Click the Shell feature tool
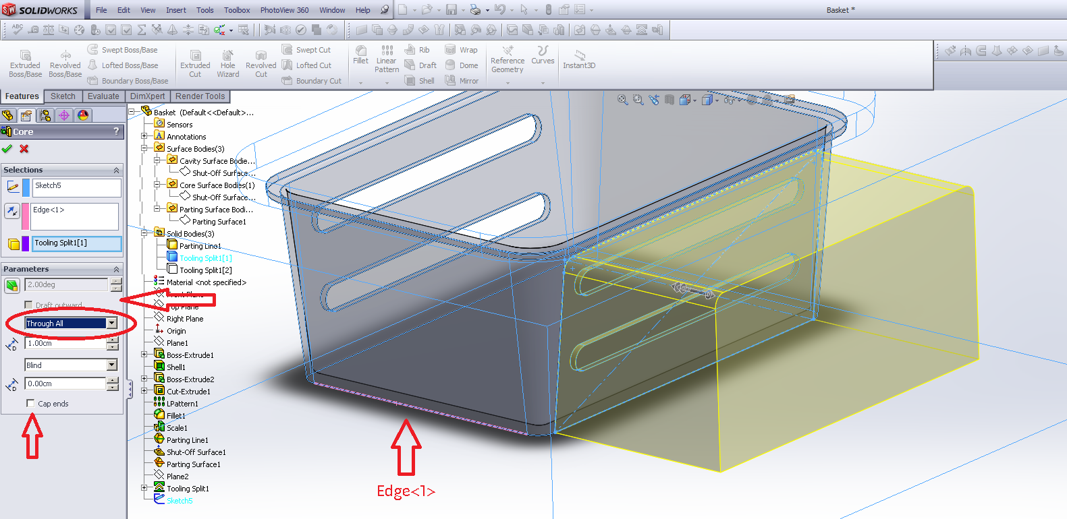1067x519 pixels. (x=420, y=81)
